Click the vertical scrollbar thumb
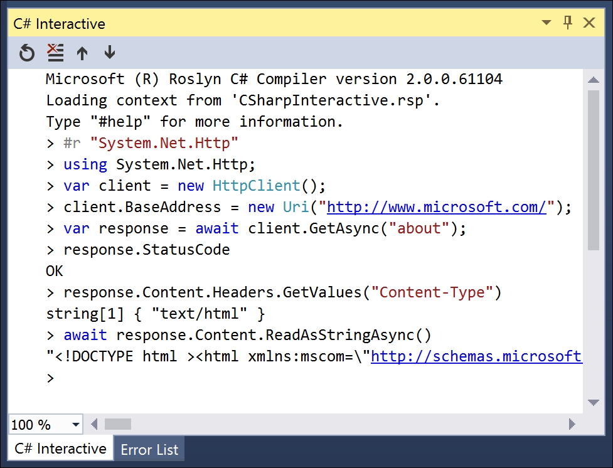This screenshot has height=468, width=613. click(x=594, y=170)
